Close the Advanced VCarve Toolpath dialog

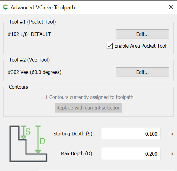pyautogui.click(x=171, y=7)
